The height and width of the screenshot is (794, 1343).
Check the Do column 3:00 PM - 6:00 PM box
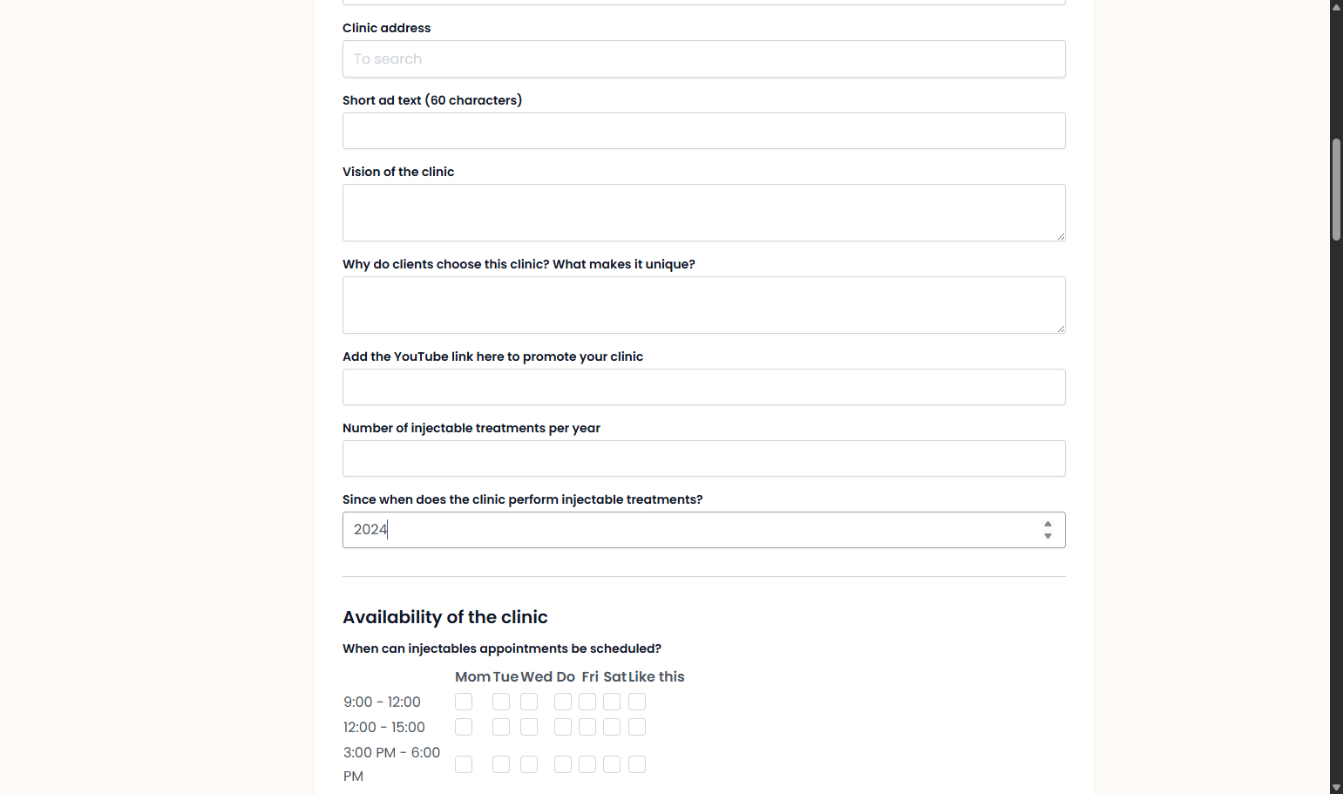(x=563, y=764)
